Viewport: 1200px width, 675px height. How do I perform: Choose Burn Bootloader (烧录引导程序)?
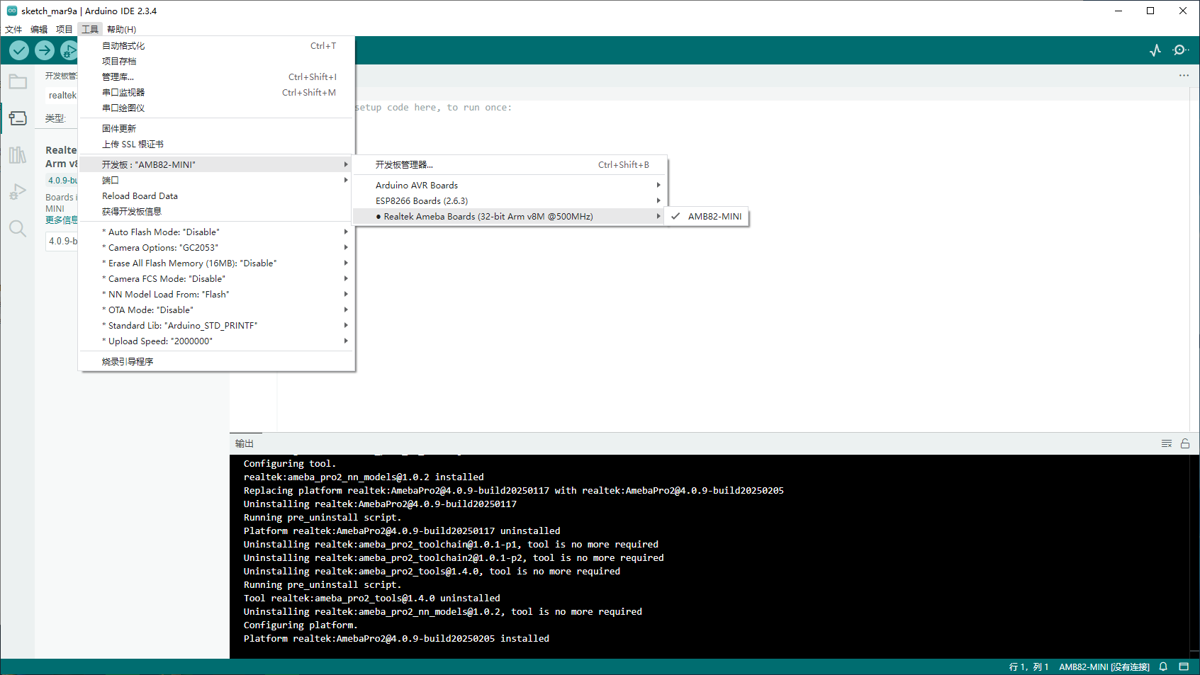click(216, 362)
